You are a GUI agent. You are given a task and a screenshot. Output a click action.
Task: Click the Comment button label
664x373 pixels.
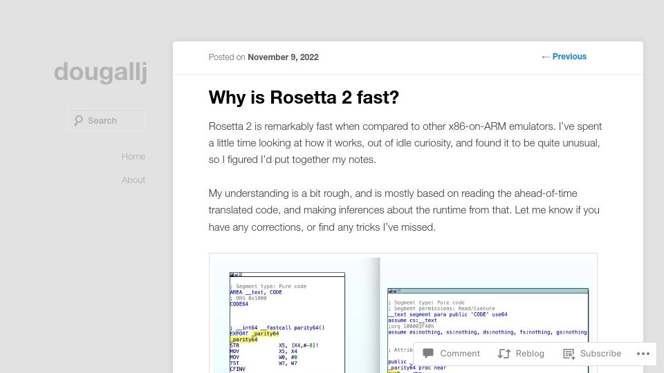(x=460, y=354)
